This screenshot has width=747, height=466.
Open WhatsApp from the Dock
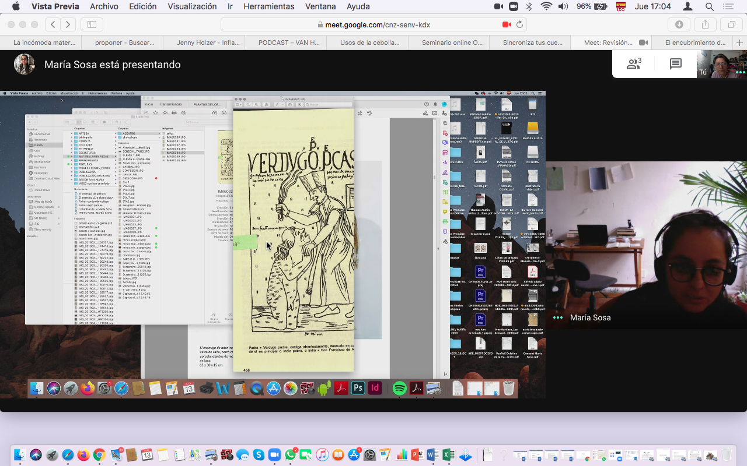[x=290, y=454]
